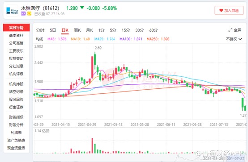Click the 2.69 high price label
The width and height of the screenshot is (248, 162).
click(98, 48)
